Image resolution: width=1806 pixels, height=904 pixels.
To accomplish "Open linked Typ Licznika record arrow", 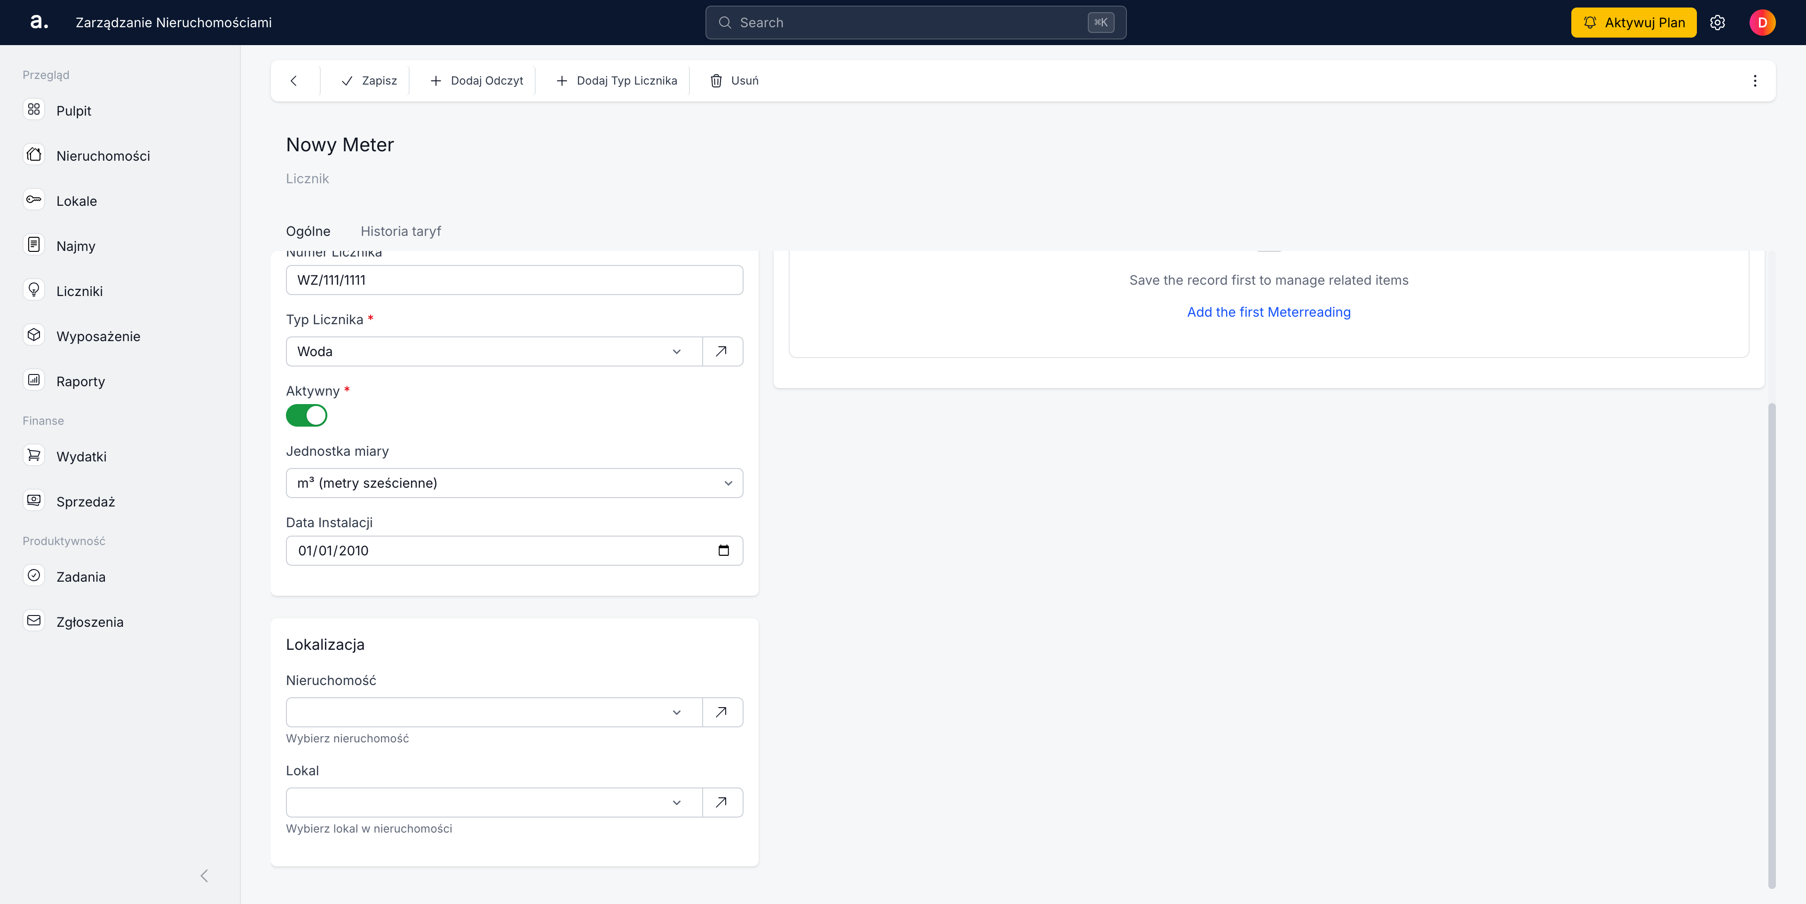I will 722,351.
